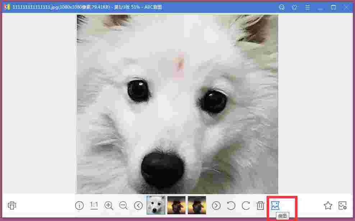355x221 pixels.
Task: Zoom out using the minus magnifier
Action: [123, 205]
